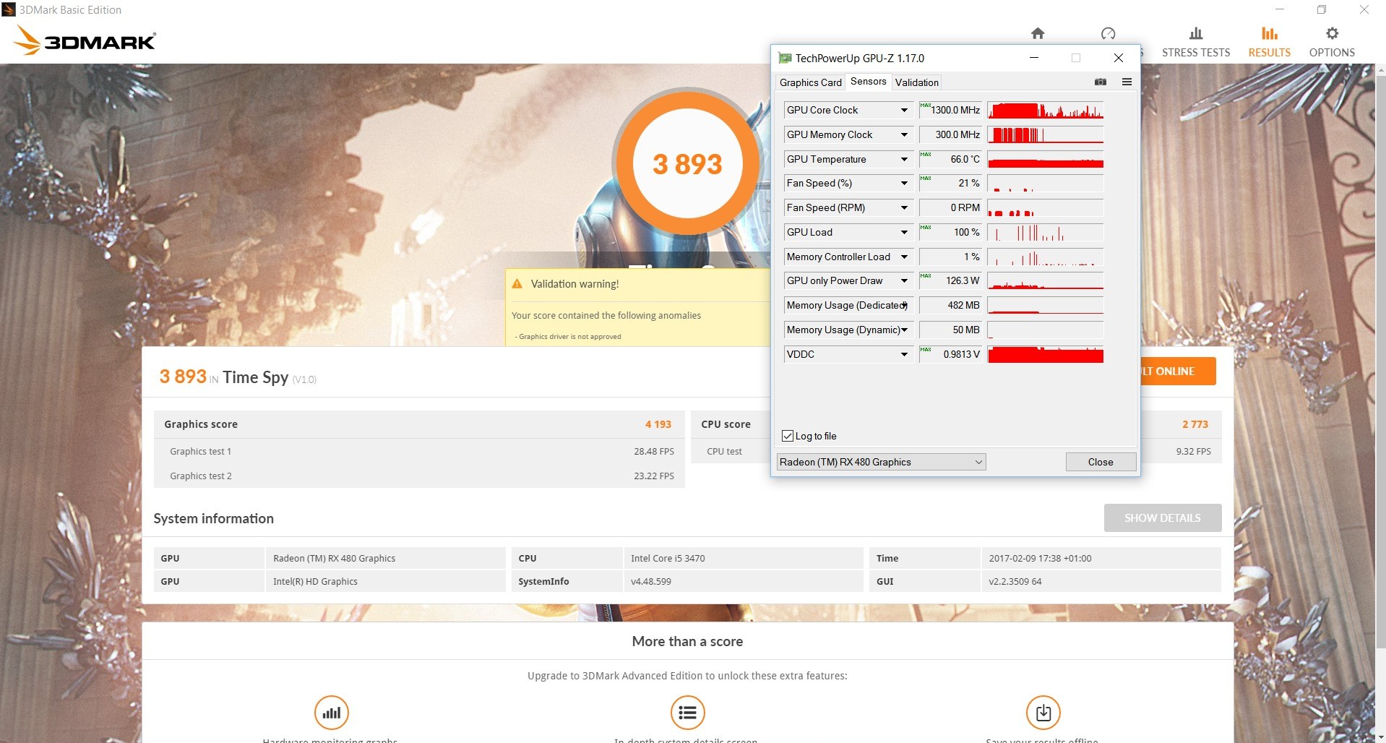Click the SystemInfo v4.48.599 cell

[743, 581]
